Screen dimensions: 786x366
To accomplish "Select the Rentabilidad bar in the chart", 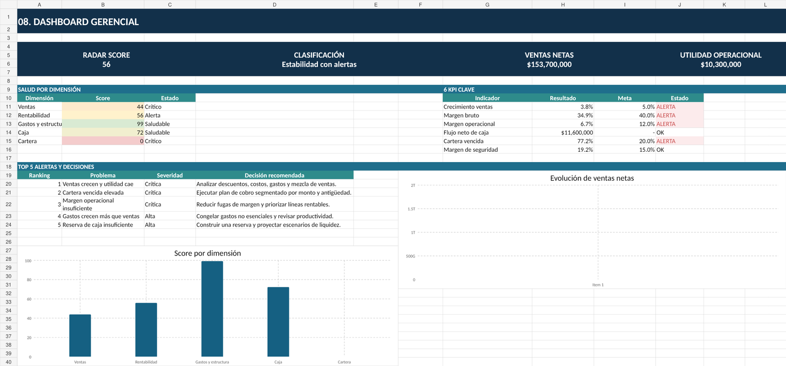I will (146, 330).
